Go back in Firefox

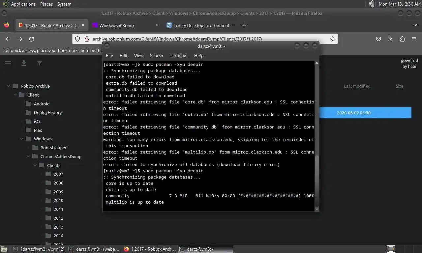(8, 39)
